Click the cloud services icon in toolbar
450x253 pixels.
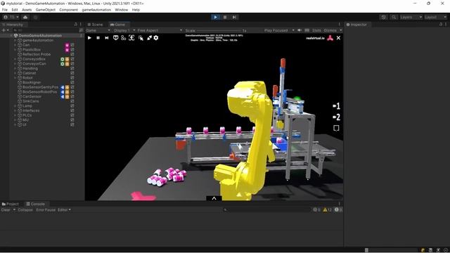click(25, 17)
